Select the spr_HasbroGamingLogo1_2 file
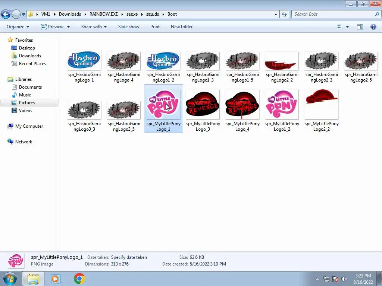 pos(163,67)
